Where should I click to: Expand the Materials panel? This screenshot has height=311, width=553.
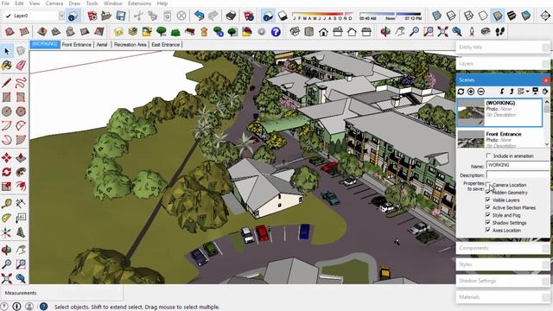(x=503, y=297)
